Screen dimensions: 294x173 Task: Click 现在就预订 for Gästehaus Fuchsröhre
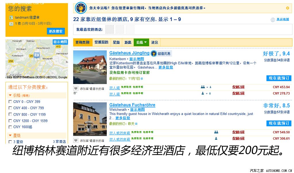tap(279, 123)
